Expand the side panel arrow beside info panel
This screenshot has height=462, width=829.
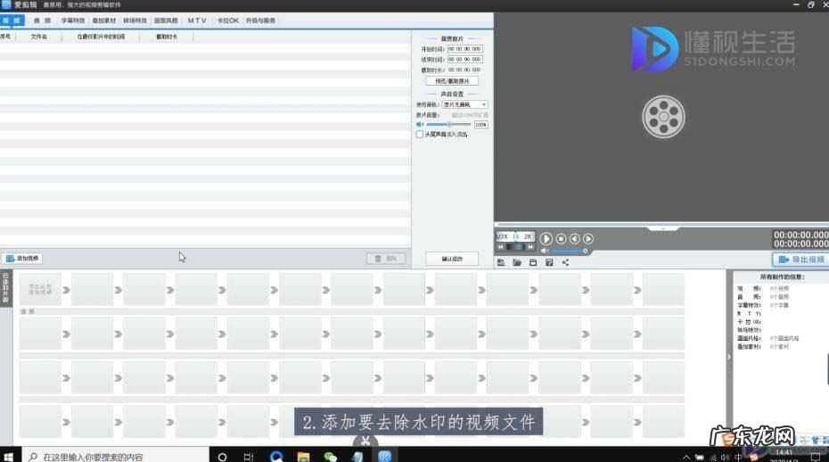pos(727,357)
